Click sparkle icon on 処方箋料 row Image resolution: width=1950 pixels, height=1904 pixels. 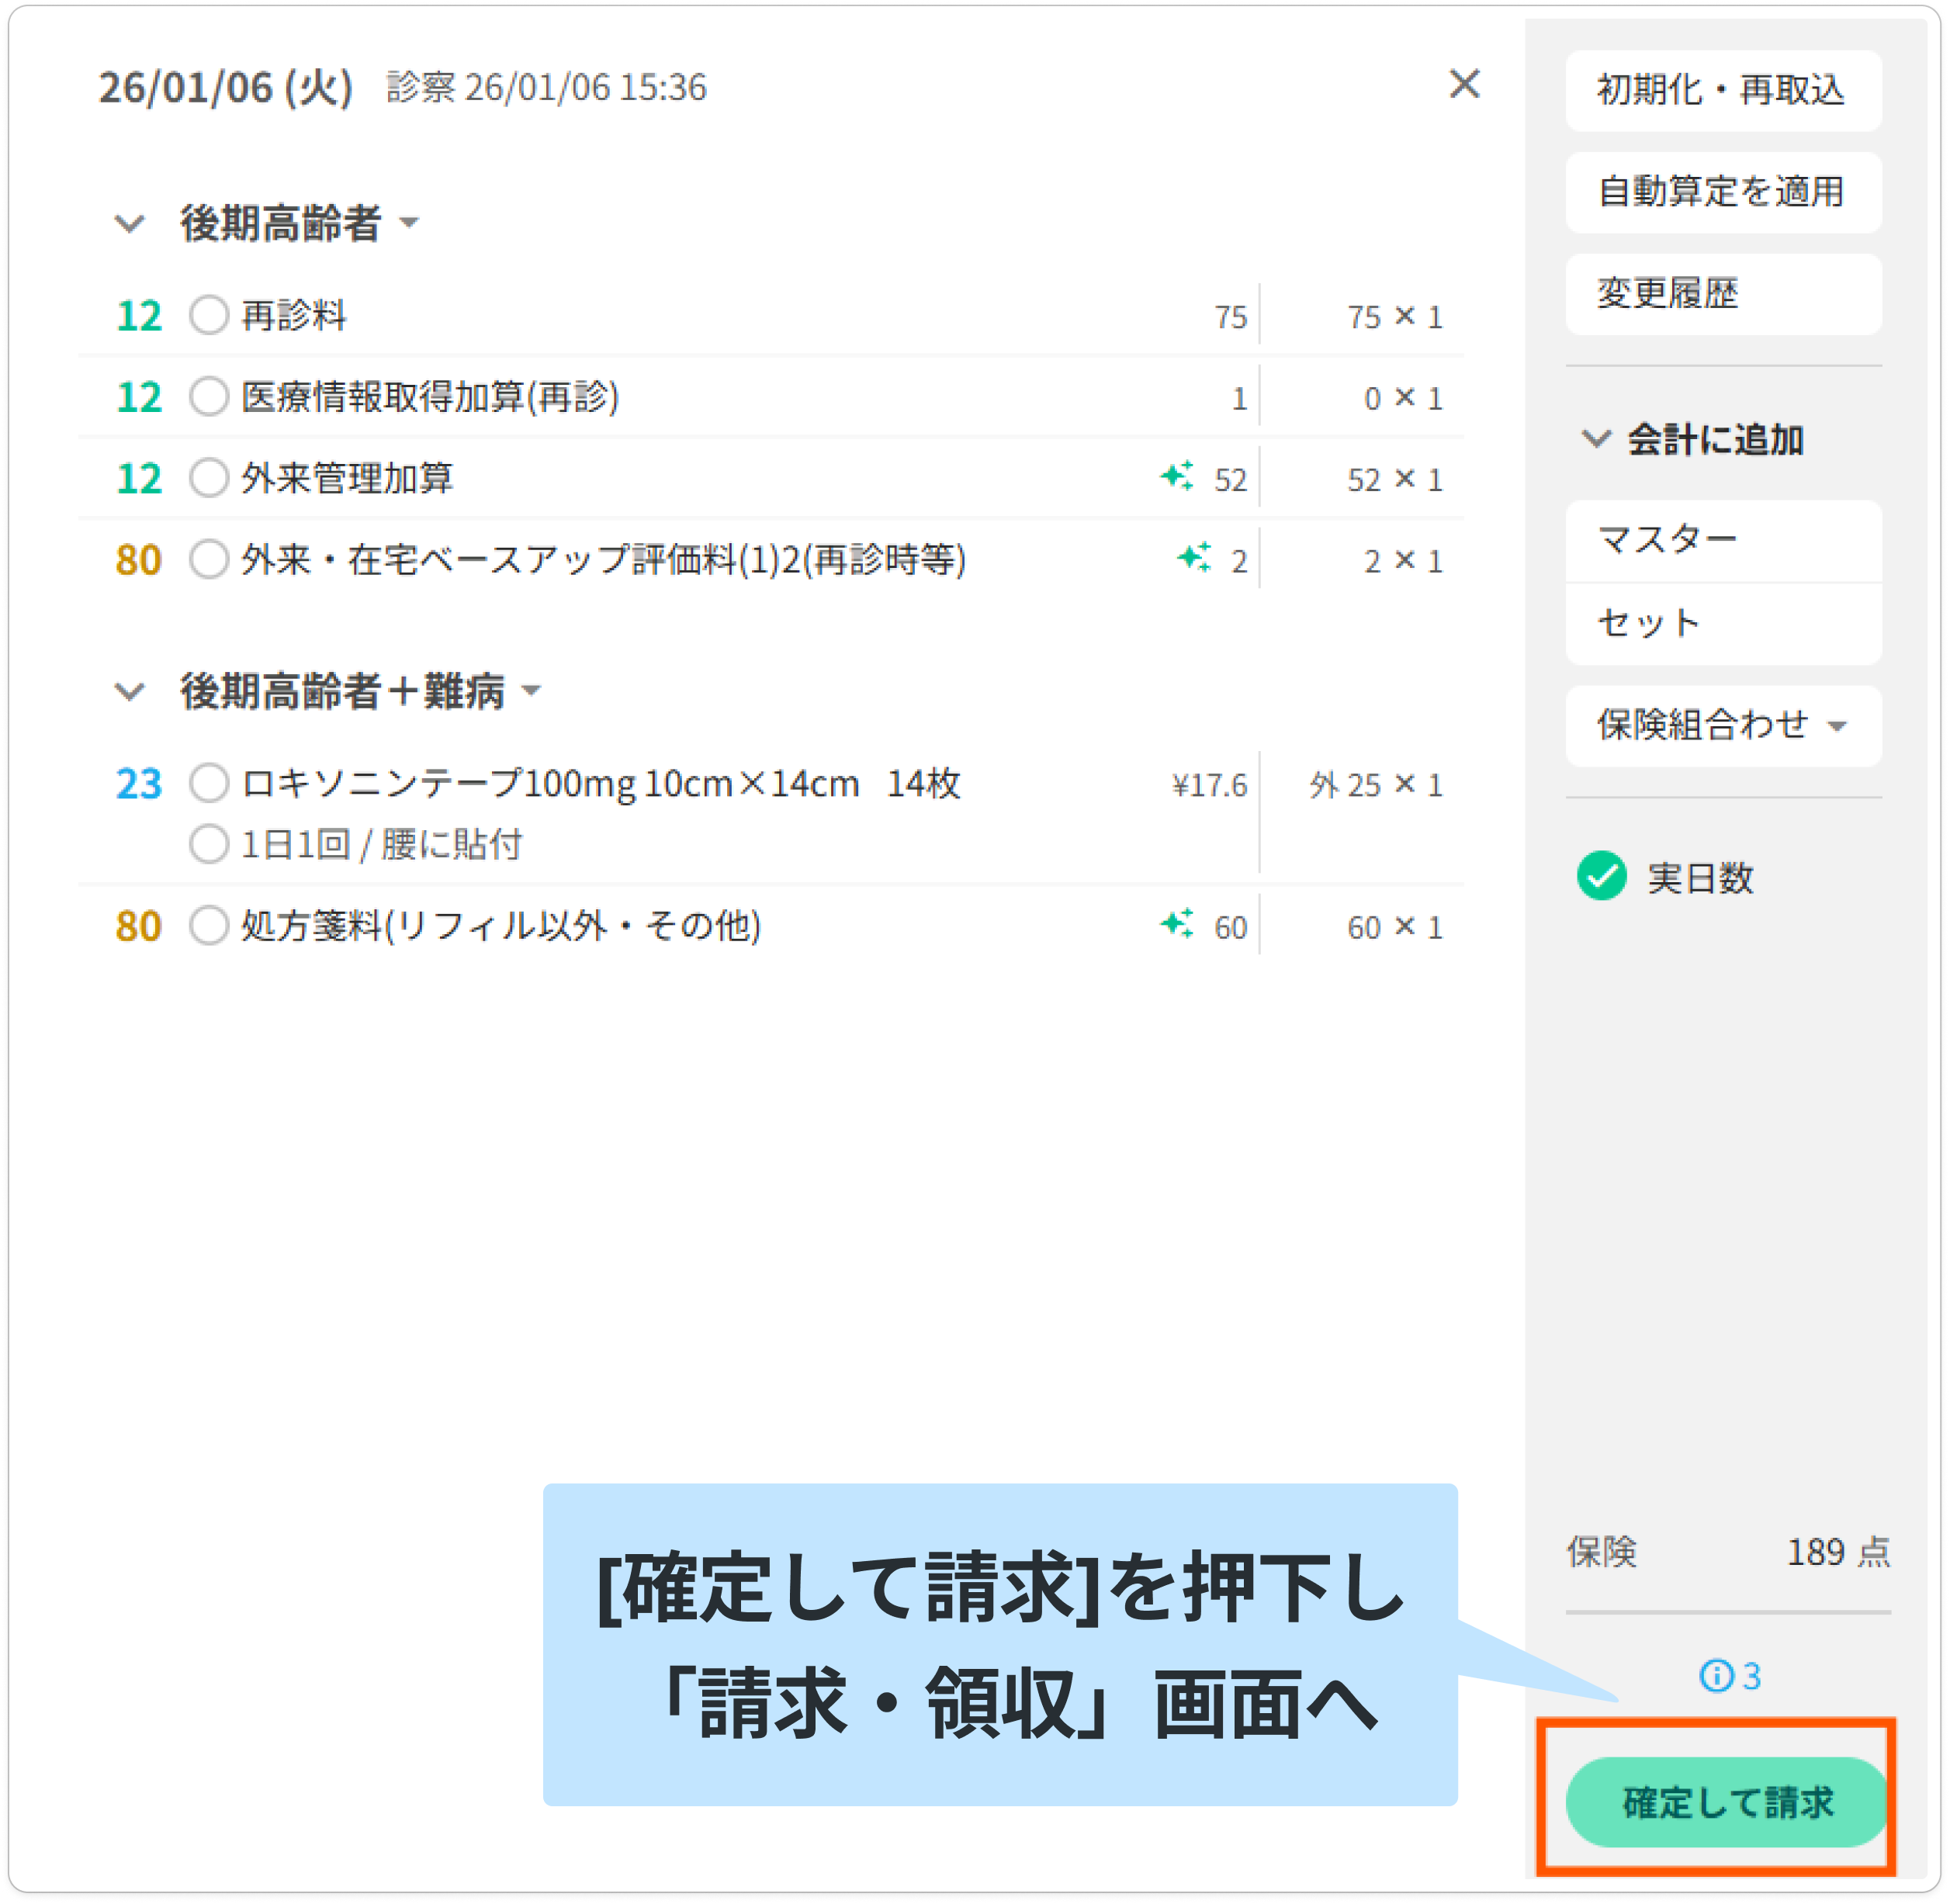click(x=1177, y=923)
